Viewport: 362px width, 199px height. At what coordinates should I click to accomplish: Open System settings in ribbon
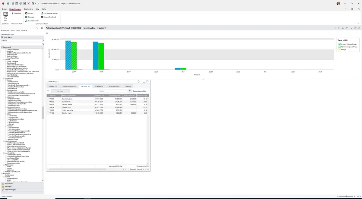(x=29, y=13)
